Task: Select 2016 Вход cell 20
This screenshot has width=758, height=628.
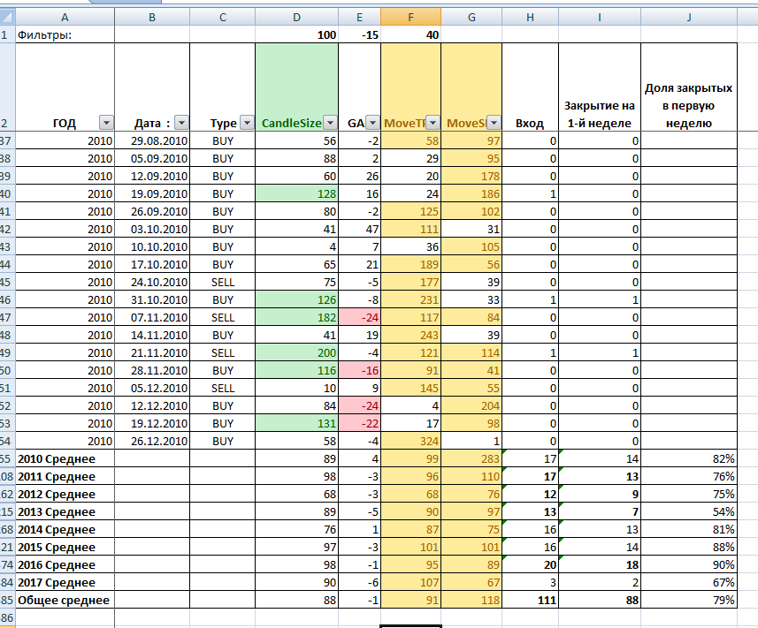Action: pos(531,564)
